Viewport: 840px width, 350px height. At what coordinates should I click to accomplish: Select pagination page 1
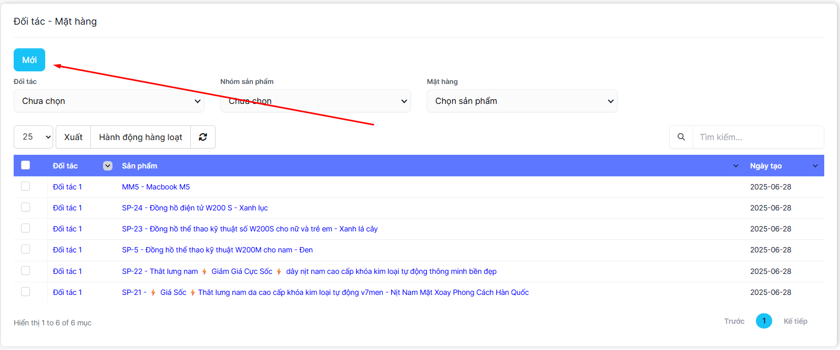[764, 321]
